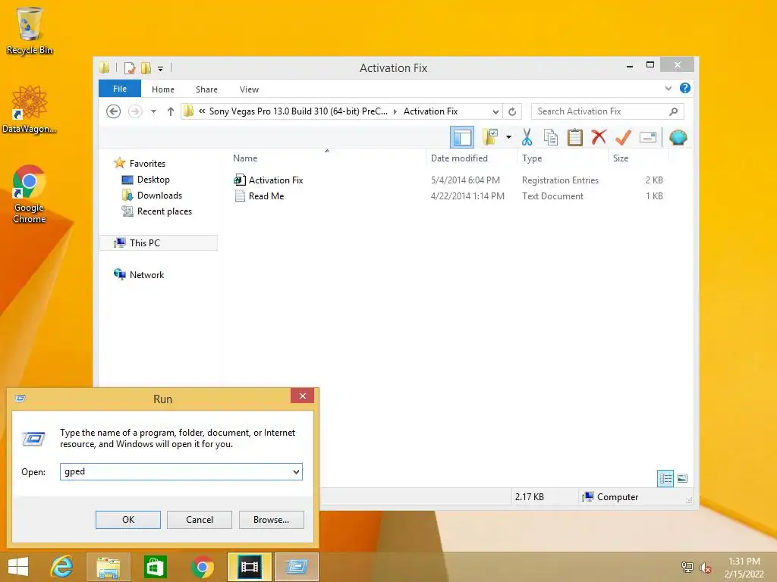The image size is (777, 582).
Task: Select Recent places in navigation pane
Action: click(x=165, y=211)
